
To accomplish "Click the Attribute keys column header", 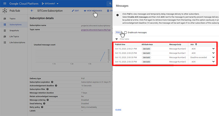I will pyautogui.click(x=147, y=44).
